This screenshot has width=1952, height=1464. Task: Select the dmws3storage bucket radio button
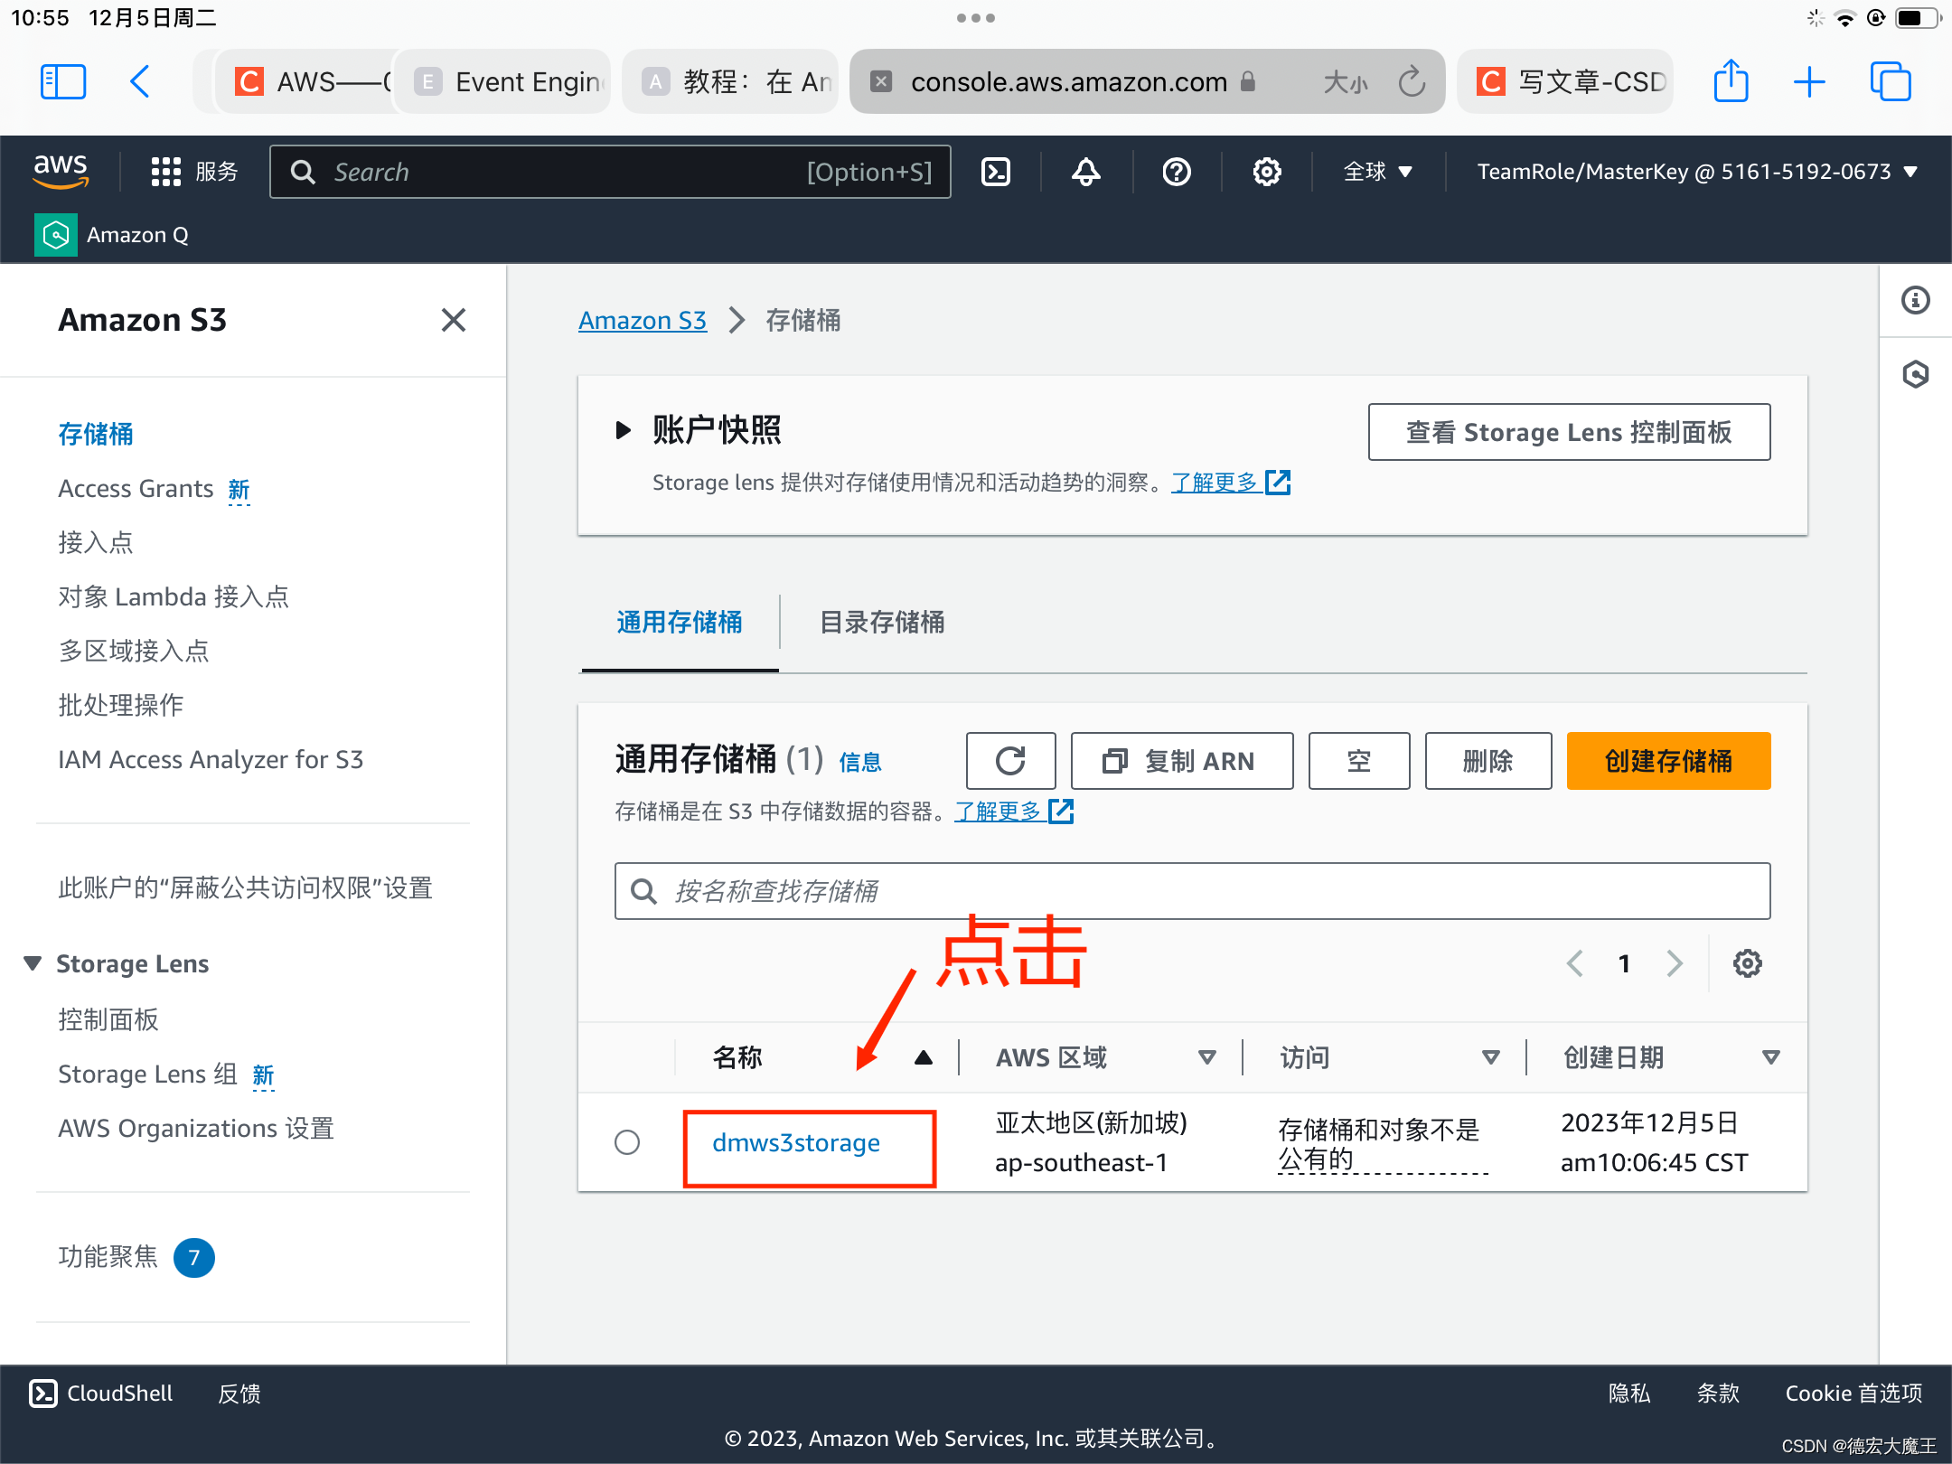point(627,1142)
